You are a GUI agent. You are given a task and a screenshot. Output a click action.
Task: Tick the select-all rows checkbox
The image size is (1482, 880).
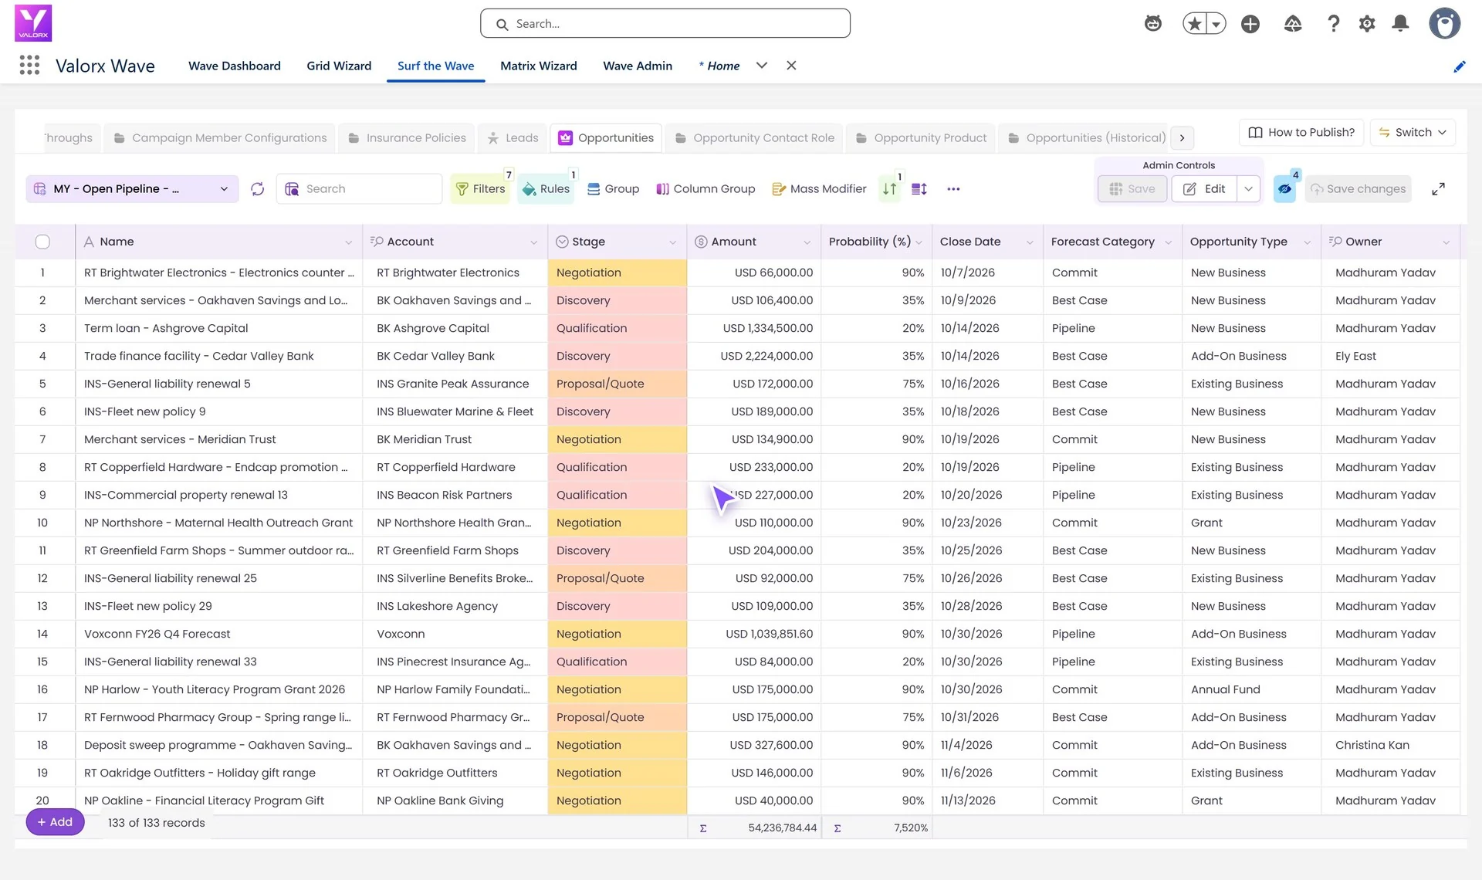click(42, 242)
